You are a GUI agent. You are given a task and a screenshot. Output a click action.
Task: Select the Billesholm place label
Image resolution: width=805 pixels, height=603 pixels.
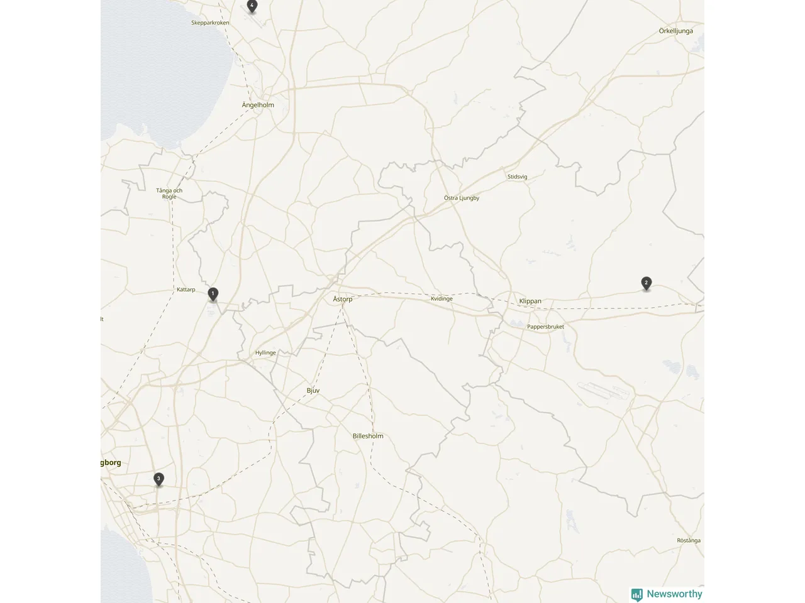coord(368,436)
